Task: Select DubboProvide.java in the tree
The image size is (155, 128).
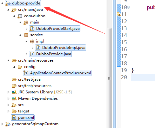Action: pyautogui.click(x=54, y=54)
